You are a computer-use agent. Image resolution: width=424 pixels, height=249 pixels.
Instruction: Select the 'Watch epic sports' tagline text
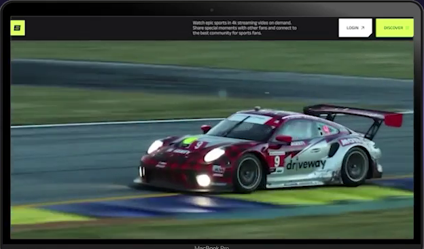click(x=245, y=28)
